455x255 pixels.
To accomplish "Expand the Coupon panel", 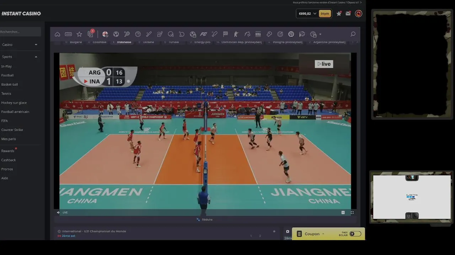I will click(x=312, y=234).
